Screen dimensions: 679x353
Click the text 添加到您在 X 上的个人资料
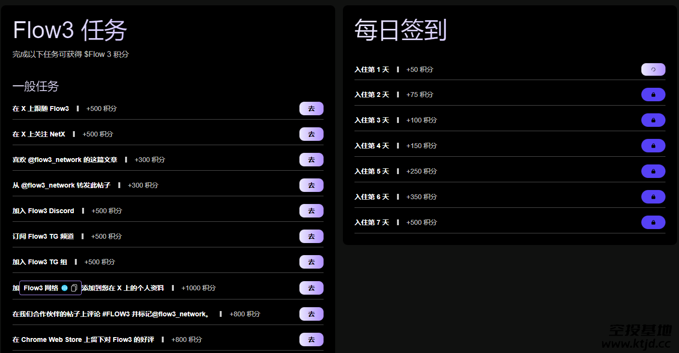tap(123, 288)
